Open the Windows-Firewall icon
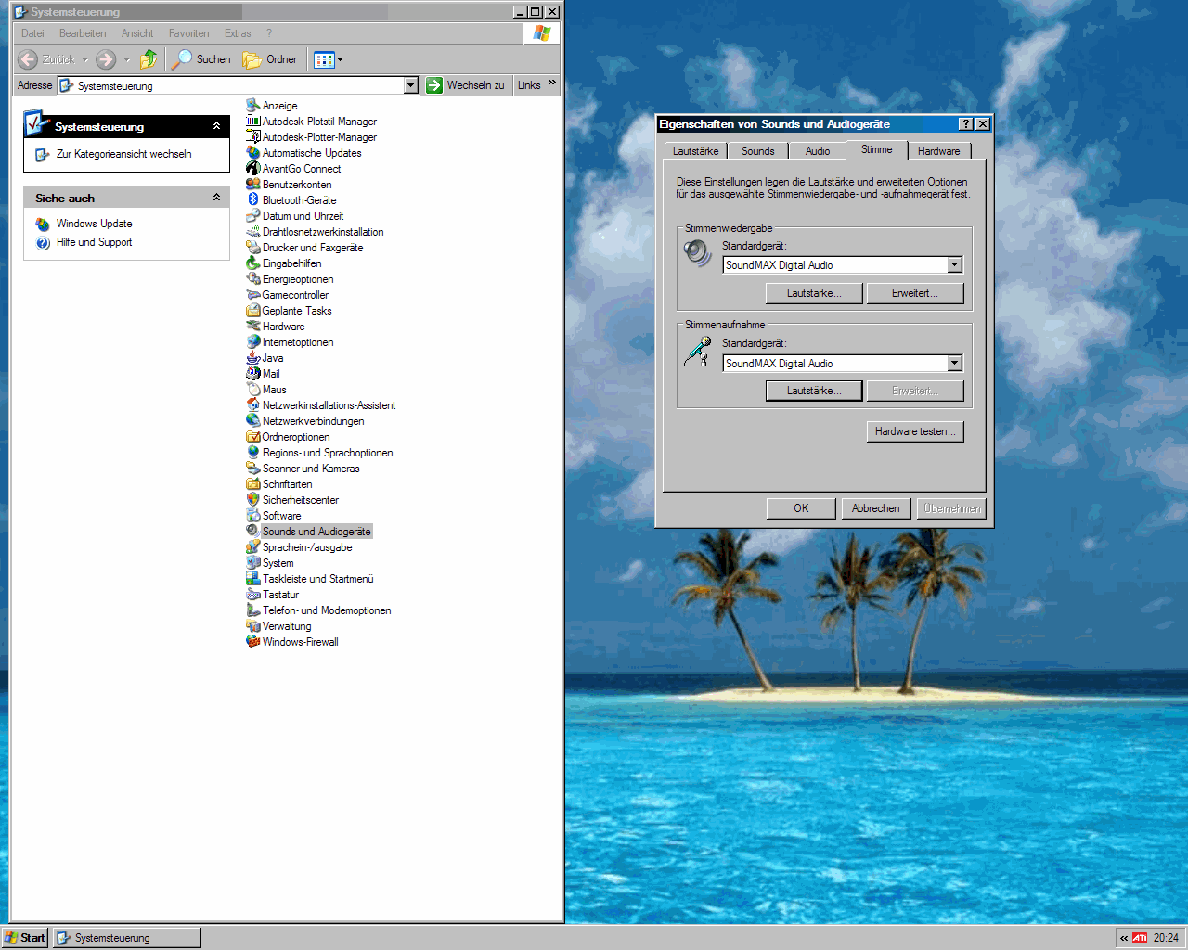Image resolution: width=1188 pixels, height=950 pixels. pos(252,641)
